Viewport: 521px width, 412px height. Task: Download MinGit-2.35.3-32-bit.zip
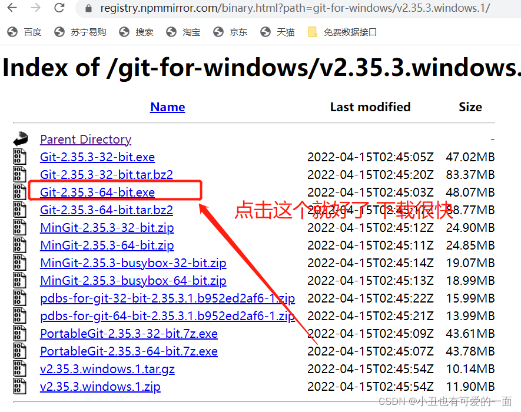point(107,228)
